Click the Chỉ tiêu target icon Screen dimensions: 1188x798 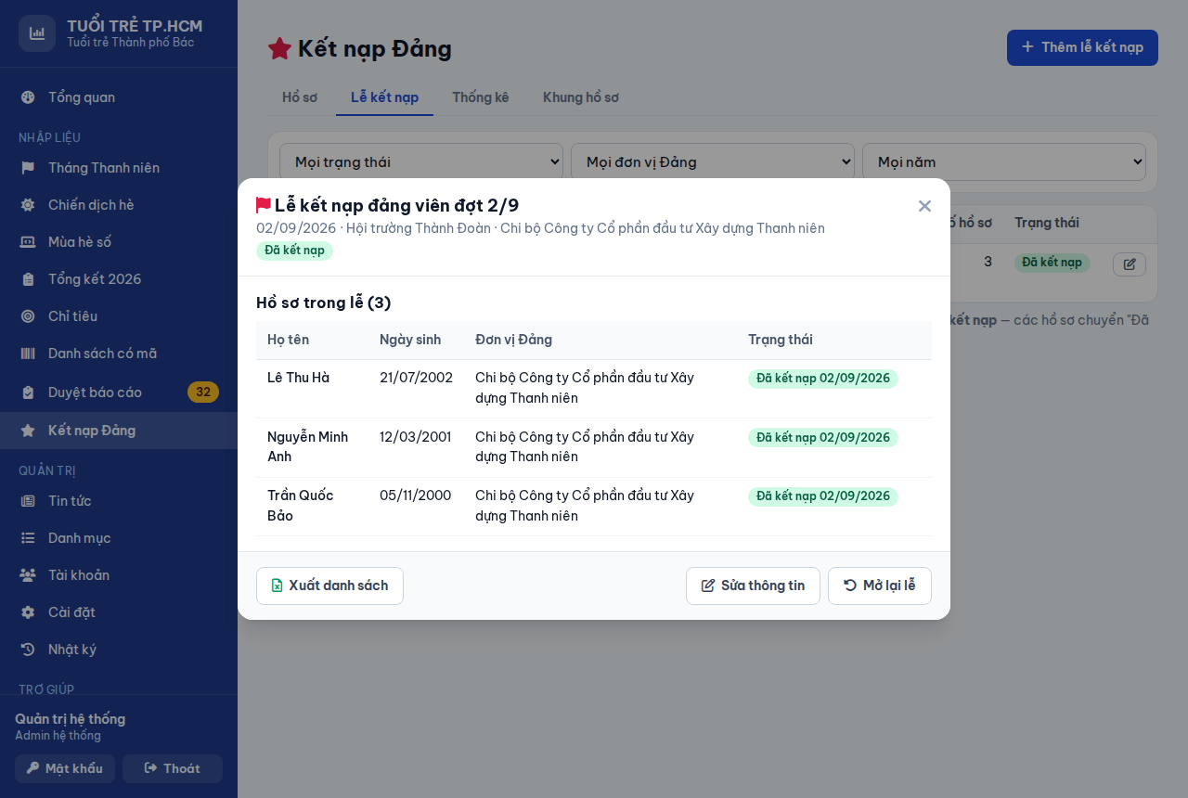(28, 316)
